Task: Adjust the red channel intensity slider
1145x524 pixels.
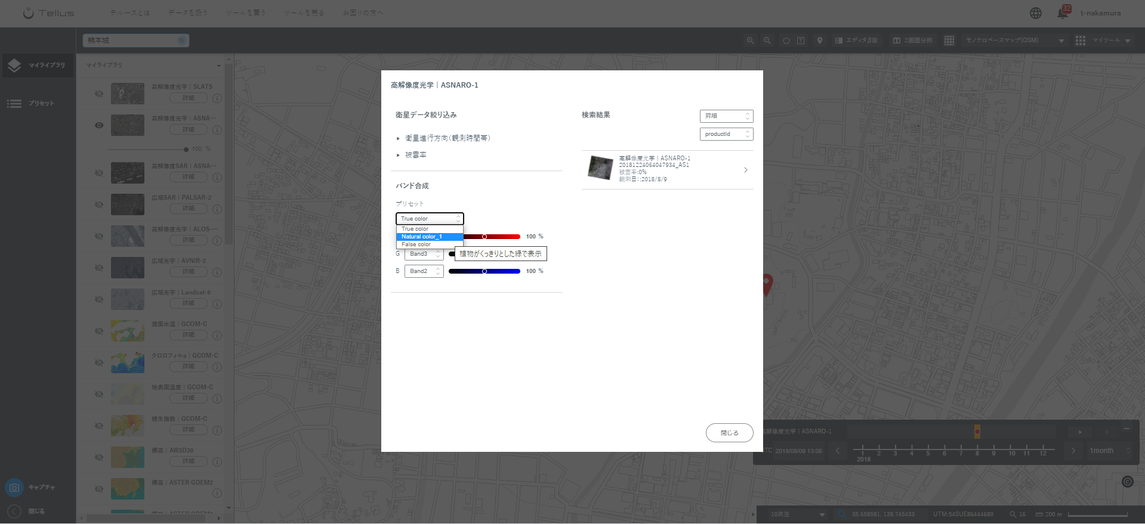Action: point(484,237)
